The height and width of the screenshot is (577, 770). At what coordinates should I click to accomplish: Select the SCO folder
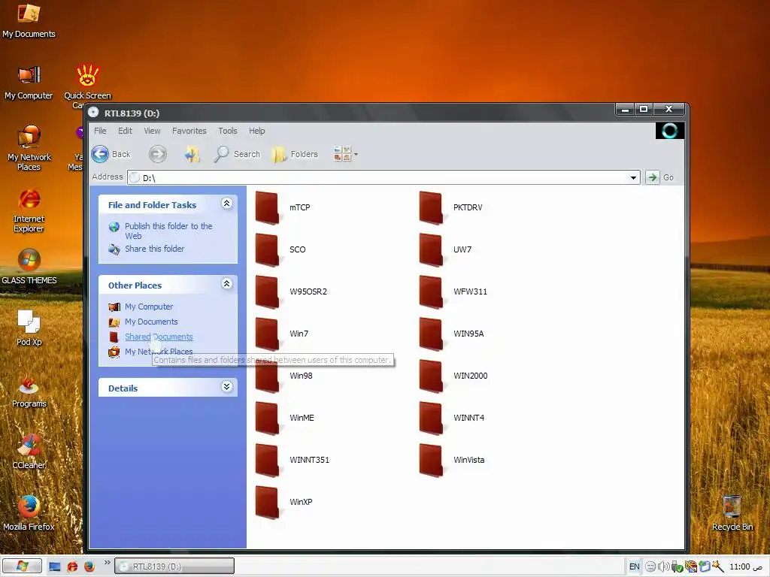[281, 250]
